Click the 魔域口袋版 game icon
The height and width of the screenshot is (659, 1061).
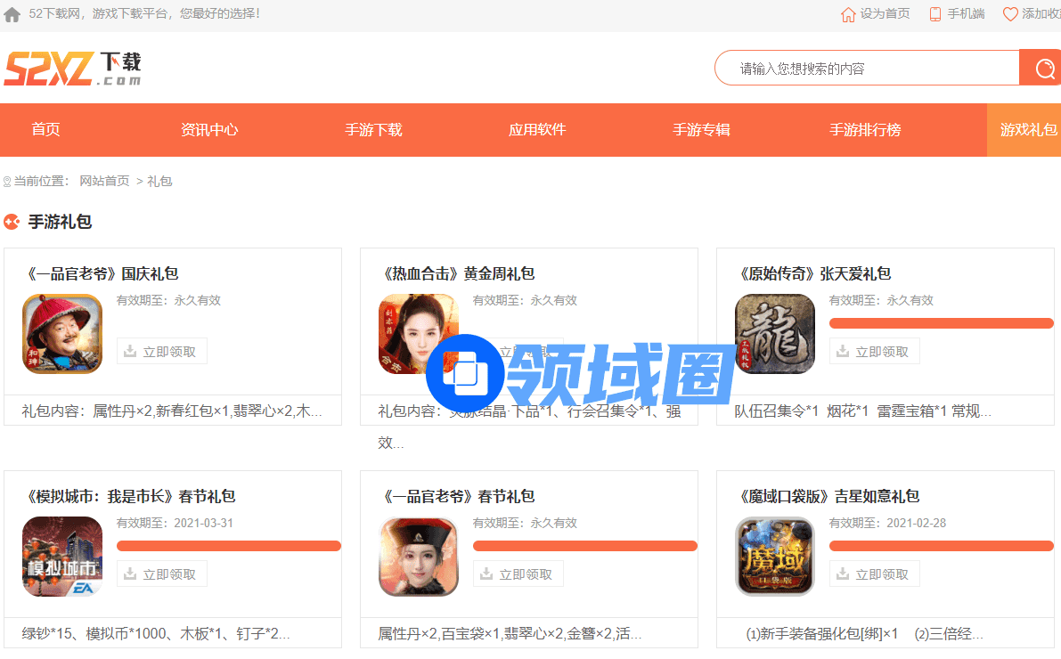coord(775,557)
